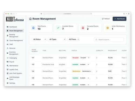Click the Revenue dollar icon
The width and height of the screenshot is (135, 101).
pyautogui.click(x=8, y=48)
